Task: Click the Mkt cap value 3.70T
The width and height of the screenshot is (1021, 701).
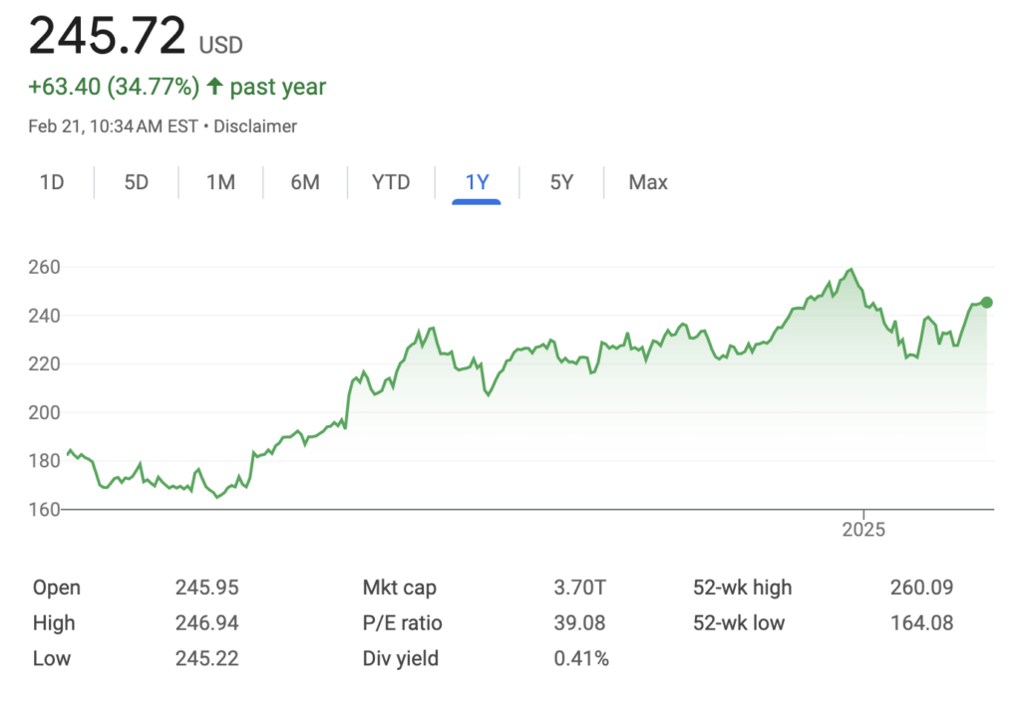Action: (x=579, y=587)
